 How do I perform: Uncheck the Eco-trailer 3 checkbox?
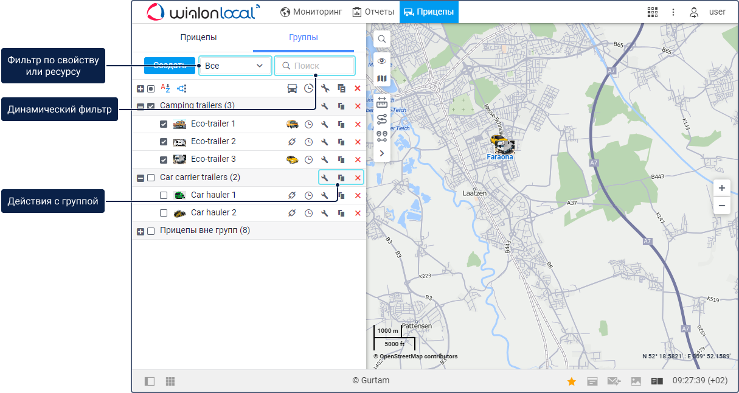pos(164,159)
